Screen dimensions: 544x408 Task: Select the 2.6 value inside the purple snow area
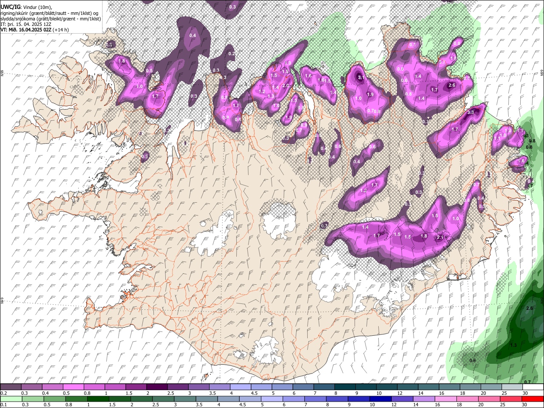(452, 85)
